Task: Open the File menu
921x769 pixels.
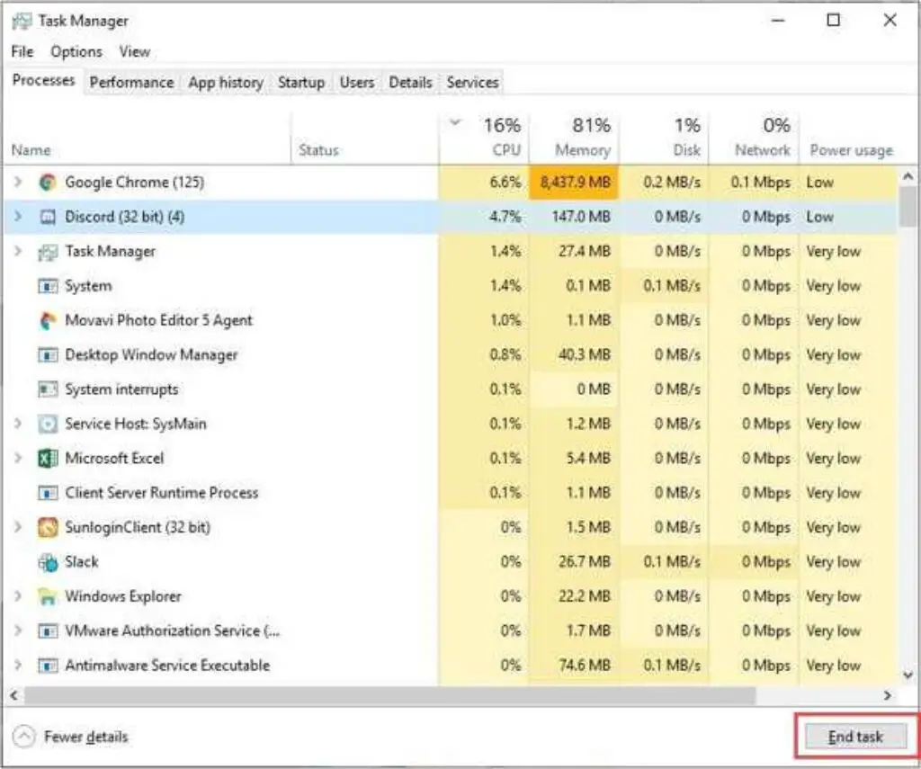Action: click(22, 51)
